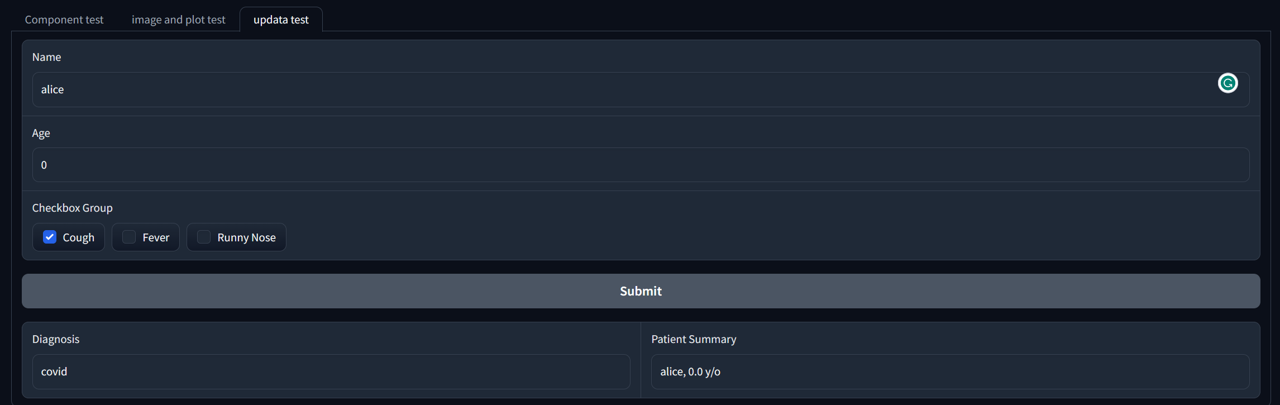The height and width of the screenshot is (405, 1280).
Task: Select the Patient Summary output box
Action: pyautogui.click(x=949, y=371)
